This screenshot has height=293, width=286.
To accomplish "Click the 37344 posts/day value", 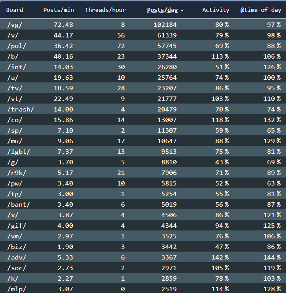I will tap(167, 56).
